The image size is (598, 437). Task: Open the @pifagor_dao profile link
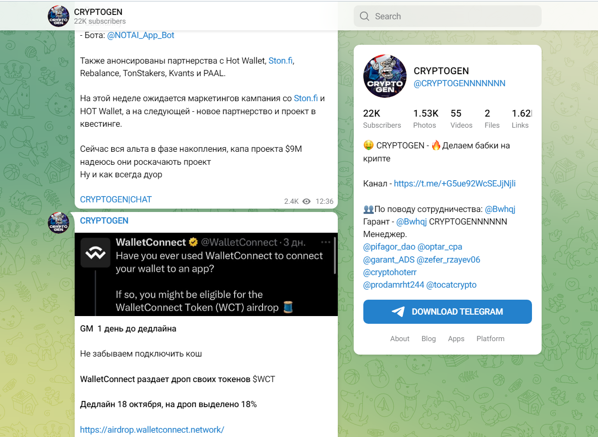click(389, 247)
